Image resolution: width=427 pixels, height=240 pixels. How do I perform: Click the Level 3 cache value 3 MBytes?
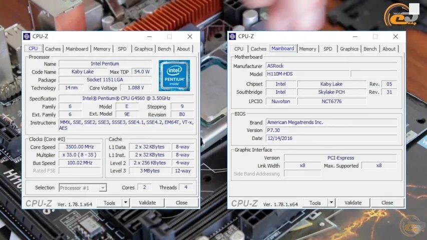pyautogui.click(x=150, y=171)
